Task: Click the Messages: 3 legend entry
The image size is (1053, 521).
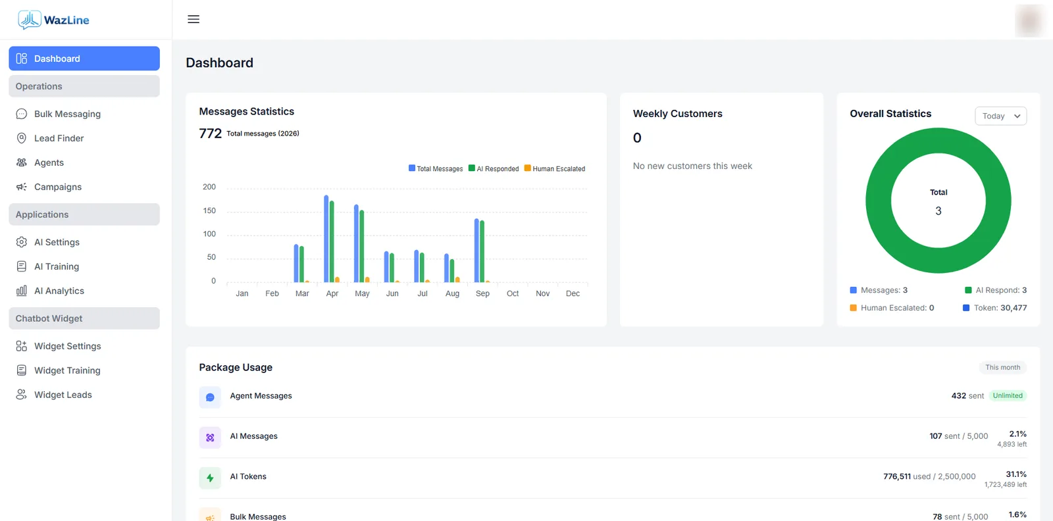Action: (x=879, y=290)
